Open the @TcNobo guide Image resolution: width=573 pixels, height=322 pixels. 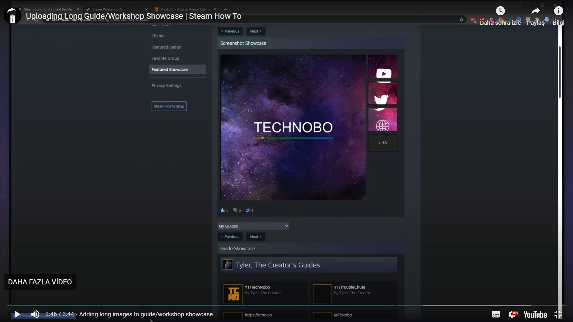click(343, 315)
